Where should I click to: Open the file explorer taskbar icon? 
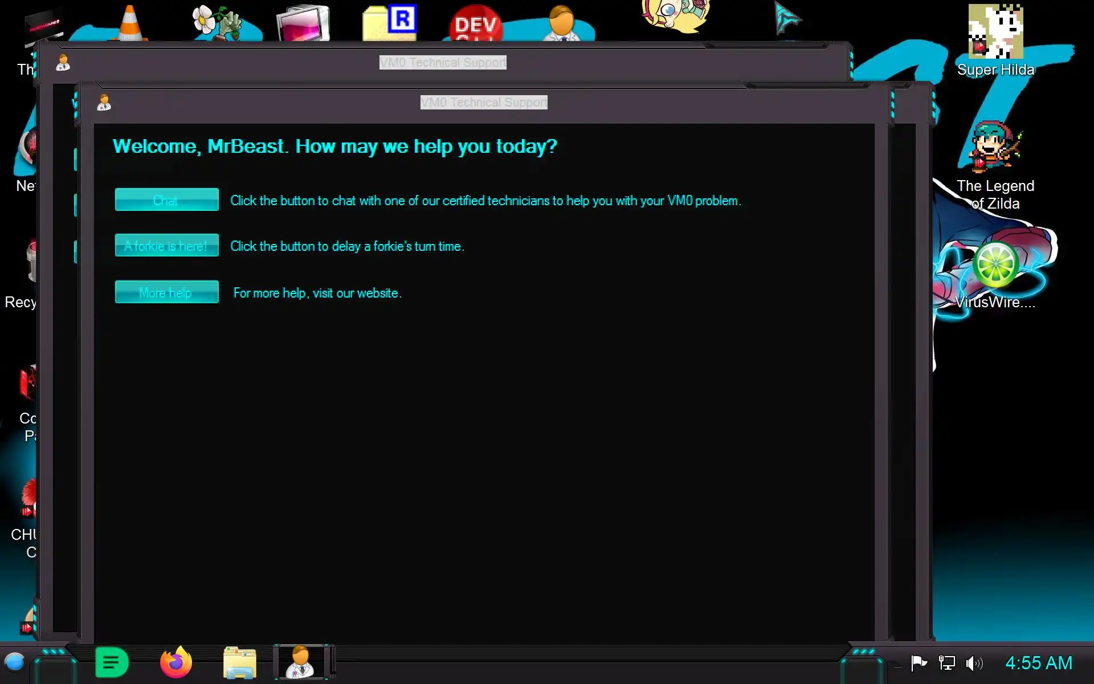click(239, 662)
